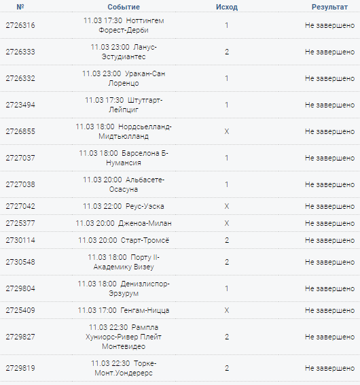The image size is (360, 385).
Task: Open the Ноттингем Форест-Дерби match
Action: click(124, 25)
